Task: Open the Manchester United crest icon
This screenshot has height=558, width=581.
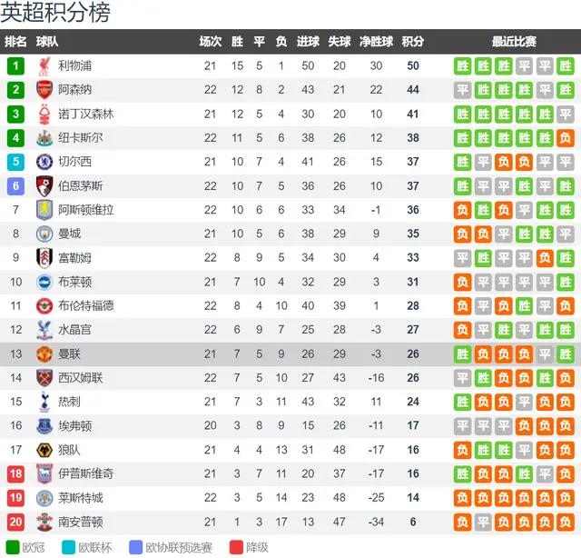Action: (x=44, y=354)
